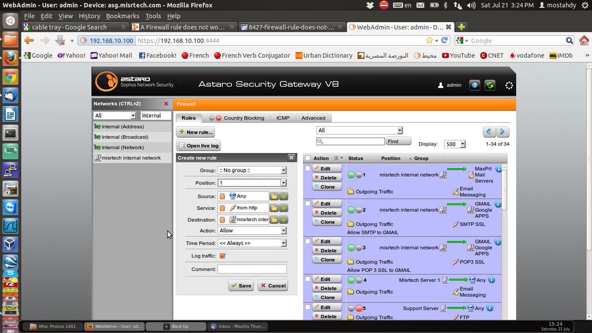
Task: Open the Networks type filter dropdown
Action: (x=115, y=116)
